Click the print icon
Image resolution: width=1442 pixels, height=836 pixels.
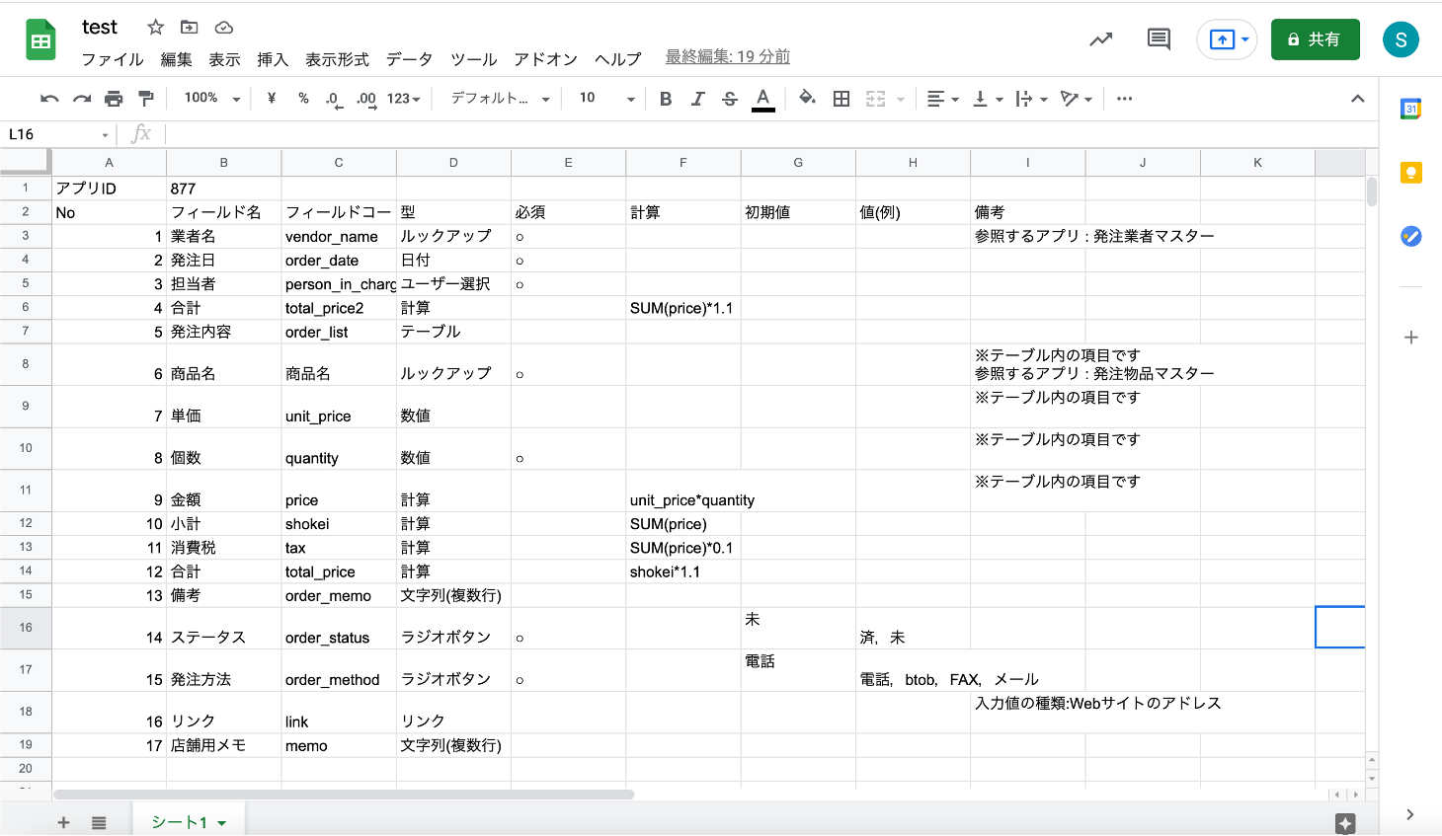click(x=114, y=99)
